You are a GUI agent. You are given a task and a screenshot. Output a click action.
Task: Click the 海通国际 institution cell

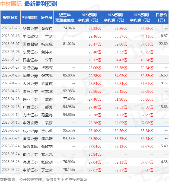point(30,146)
